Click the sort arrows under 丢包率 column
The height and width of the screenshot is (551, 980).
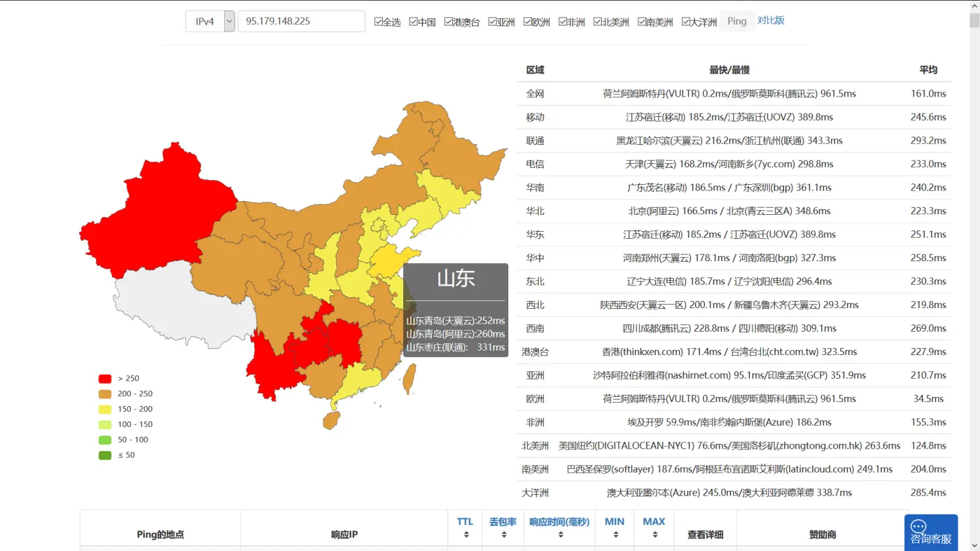click(504, 535)
